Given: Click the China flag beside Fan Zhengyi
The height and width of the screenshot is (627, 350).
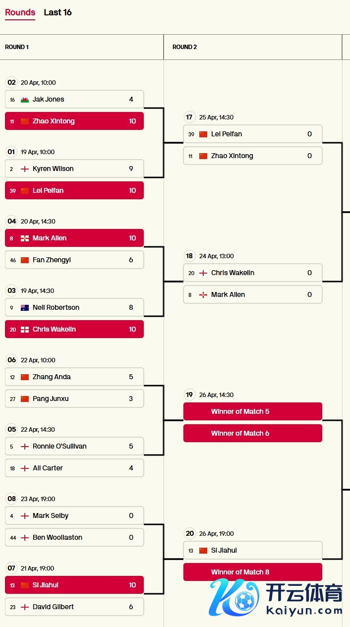Looking at the screenshot, I should pos(25,260).
